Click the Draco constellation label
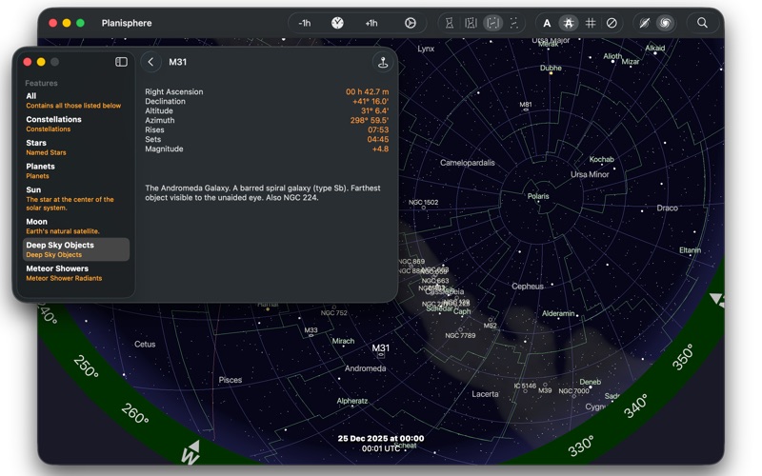The height and width of the screenshot is (476, 762). click(x=668, y=208)
